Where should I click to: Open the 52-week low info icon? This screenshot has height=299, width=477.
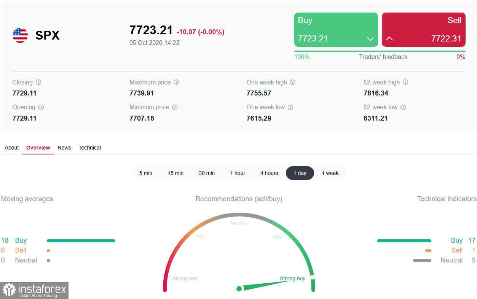pyautogui.click(x=403, y=108)
